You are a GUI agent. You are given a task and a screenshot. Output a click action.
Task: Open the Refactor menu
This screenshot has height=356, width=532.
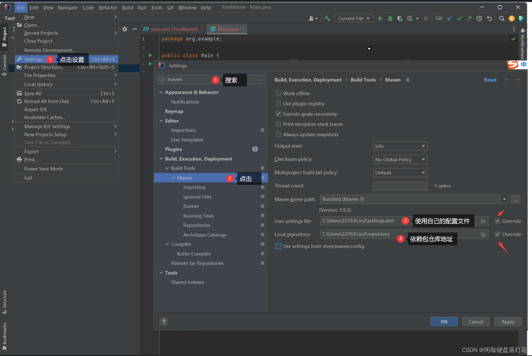(108, 7)
